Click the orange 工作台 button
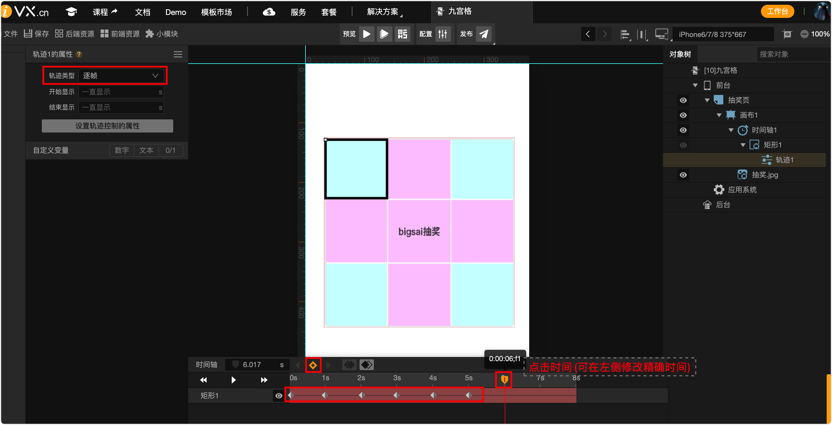 click(777, 12)
